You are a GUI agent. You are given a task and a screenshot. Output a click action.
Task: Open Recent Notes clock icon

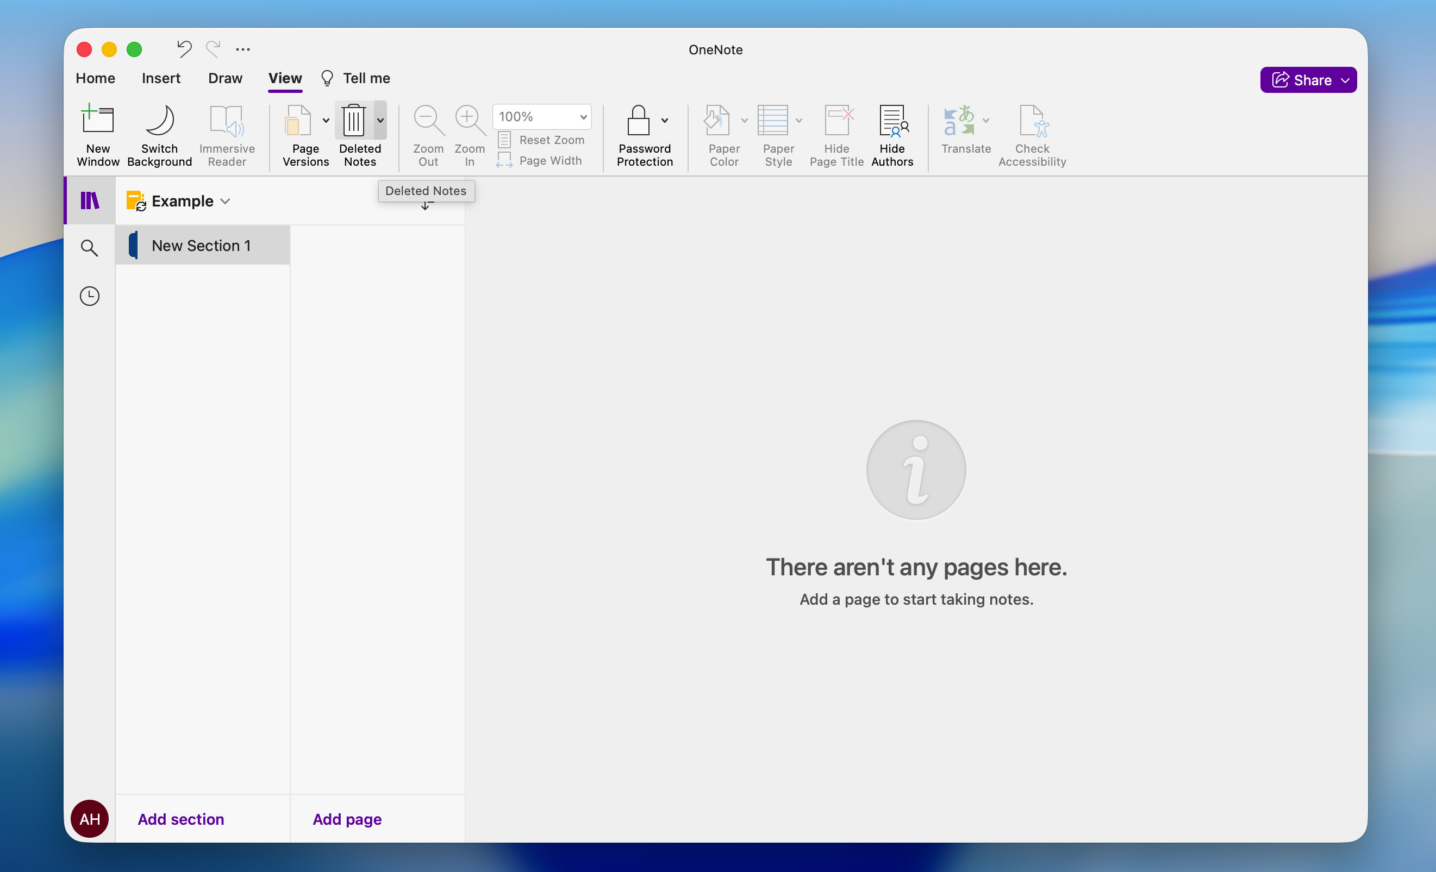(x=89, y=296)
